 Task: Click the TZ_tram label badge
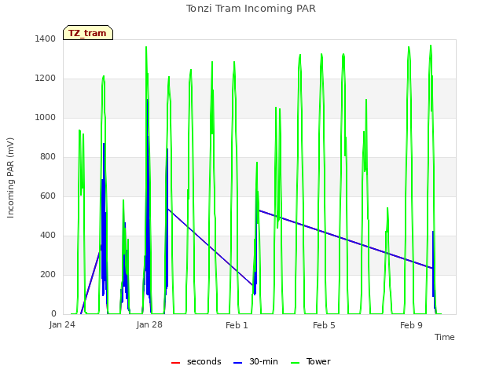click(x=88, y=33)
